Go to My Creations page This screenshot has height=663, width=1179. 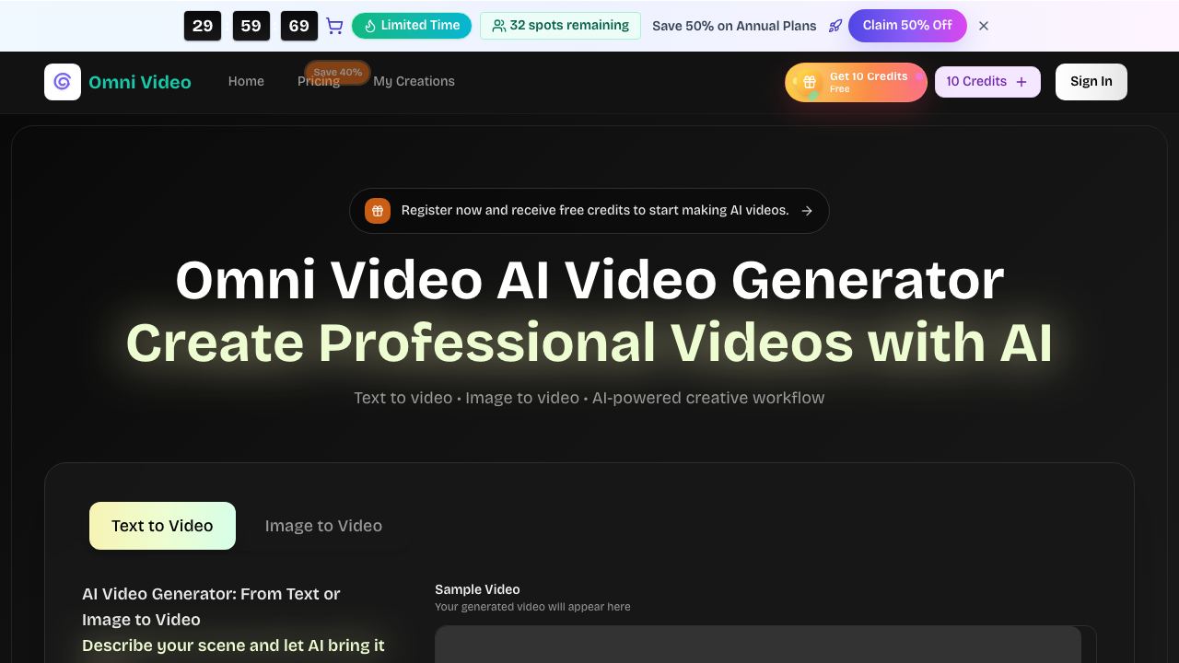(414, 81)
